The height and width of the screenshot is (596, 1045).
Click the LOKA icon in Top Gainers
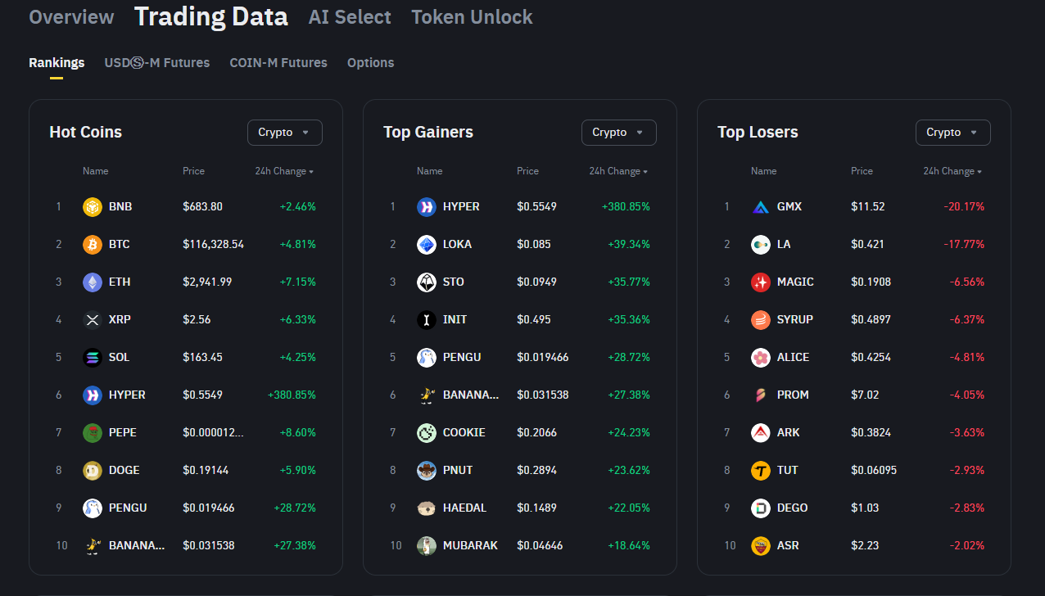pyautogui.click(x=427, y=245)
